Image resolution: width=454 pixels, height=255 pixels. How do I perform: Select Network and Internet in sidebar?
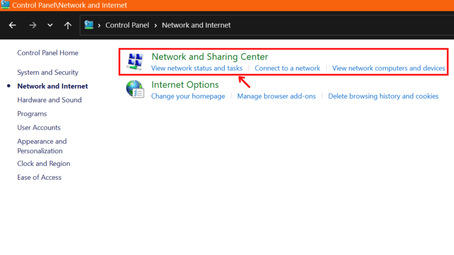coord(53,86)
